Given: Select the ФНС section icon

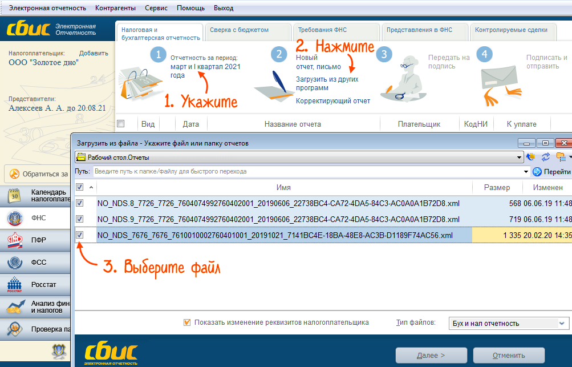Looking at the screenshot, I should coord(15,218).
